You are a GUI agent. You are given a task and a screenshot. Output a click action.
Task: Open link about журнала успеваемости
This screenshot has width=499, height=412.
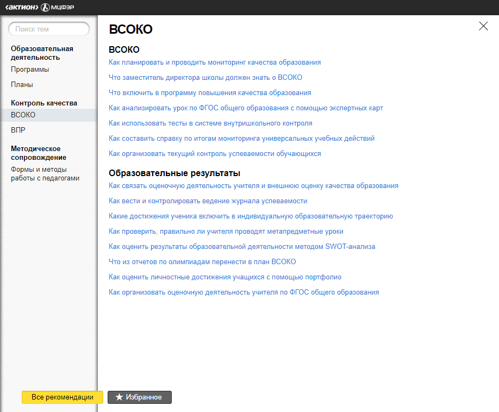[x=208, y=201]
